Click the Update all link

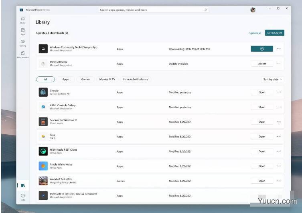255,33
